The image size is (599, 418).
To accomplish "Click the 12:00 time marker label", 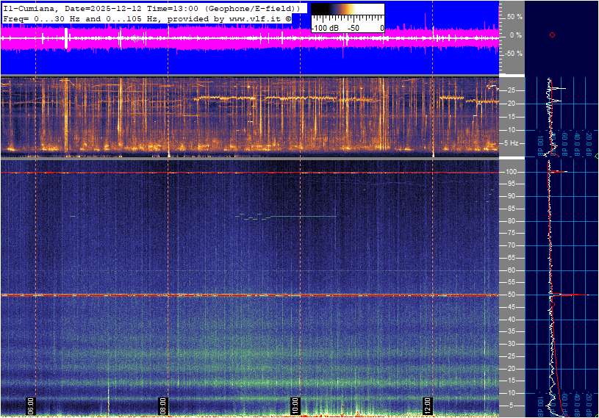I will 428,406.
